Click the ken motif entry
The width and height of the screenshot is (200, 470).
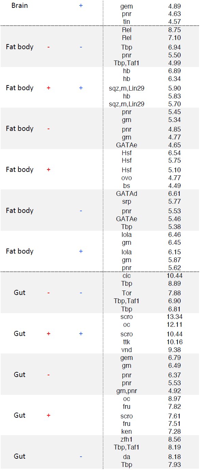point(127,432)
